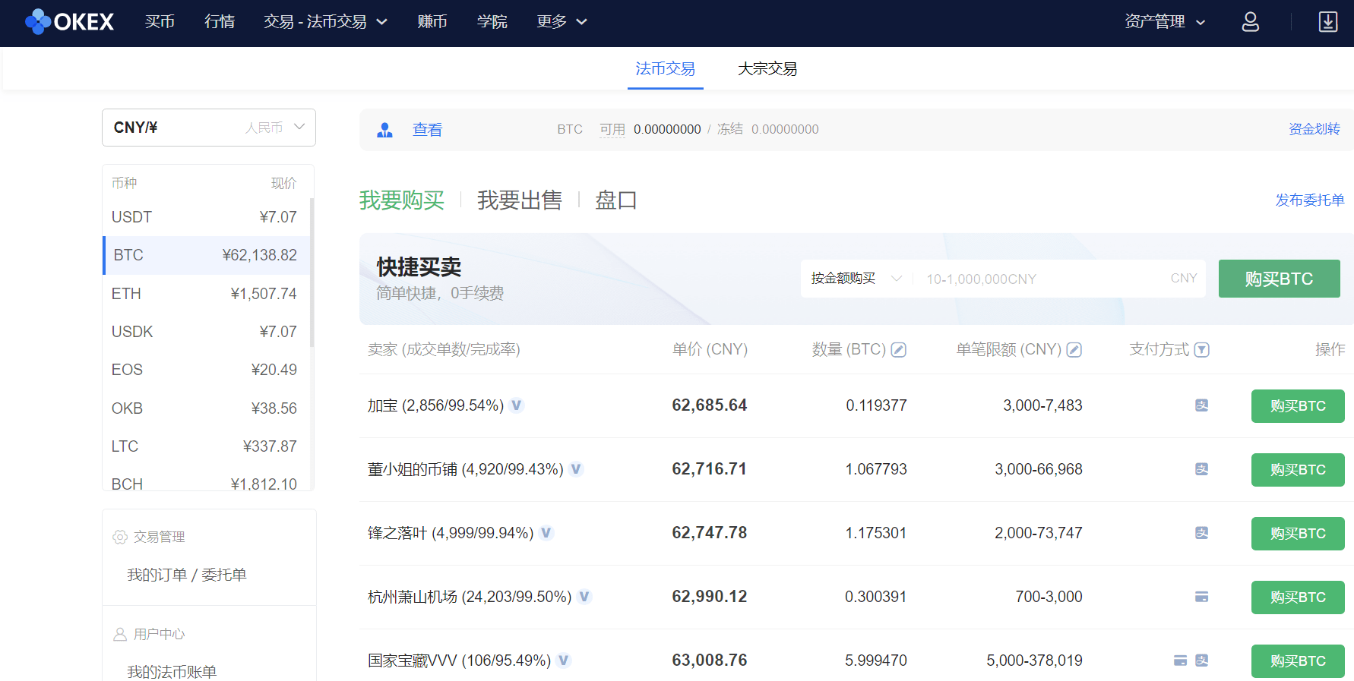Click bank card icon in 国家宝藏VVV row

point(1180,661)
